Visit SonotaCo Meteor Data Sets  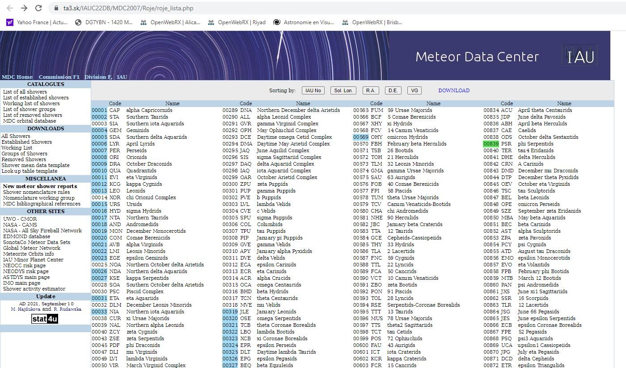[37, 242]
